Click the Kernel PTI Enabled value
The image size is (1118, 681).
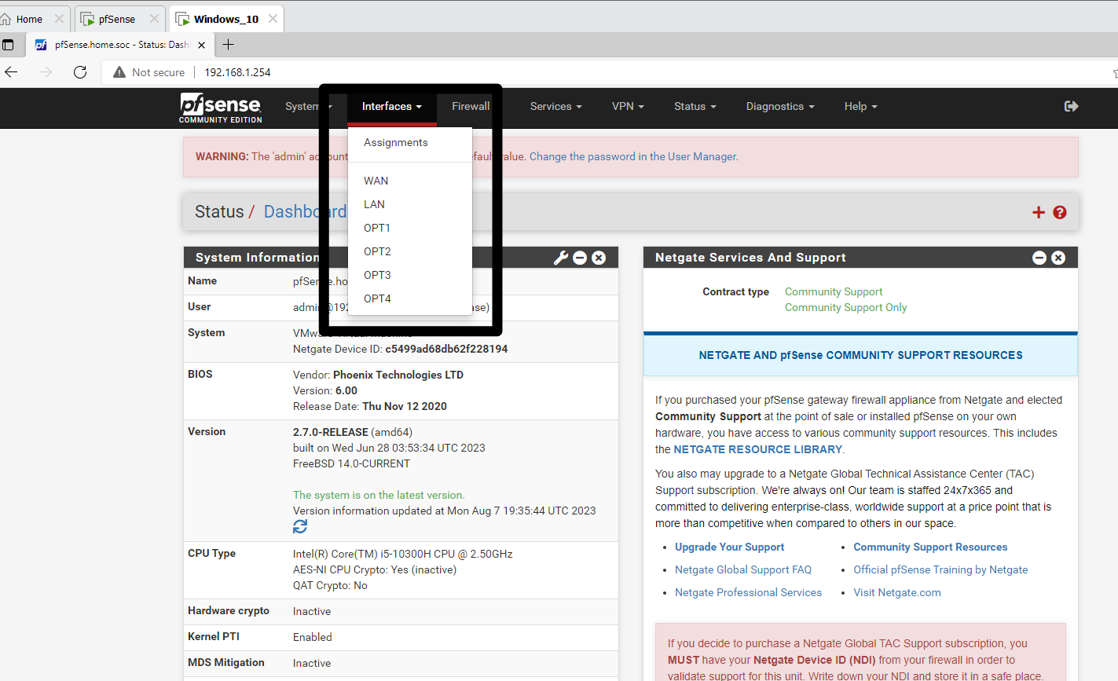click(x=313, y=637)
